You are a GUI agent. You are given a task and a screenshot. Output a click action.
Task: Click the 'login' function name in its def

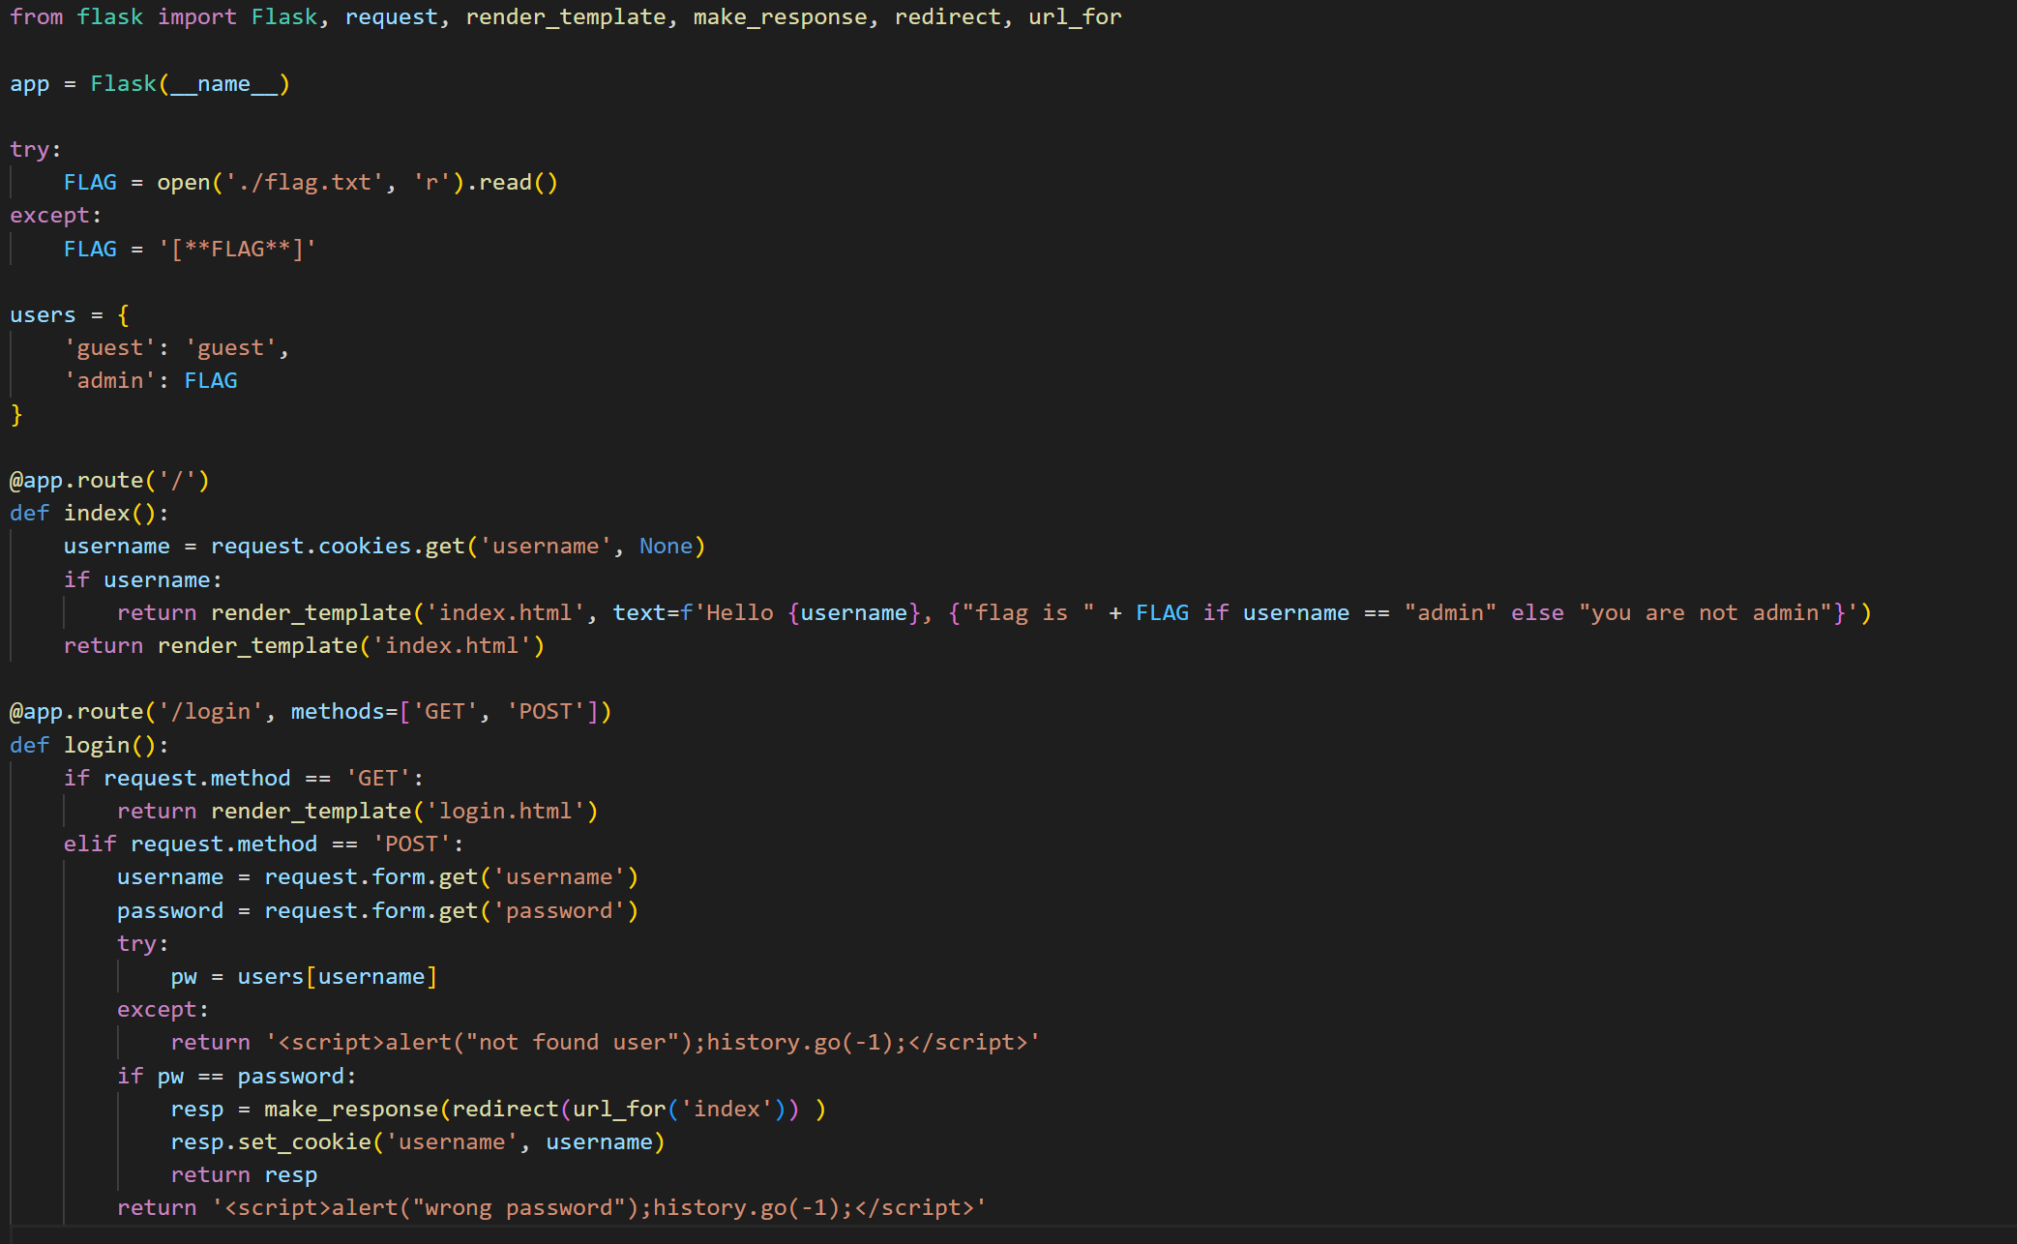pyautogui.click(x=97, y=746)
